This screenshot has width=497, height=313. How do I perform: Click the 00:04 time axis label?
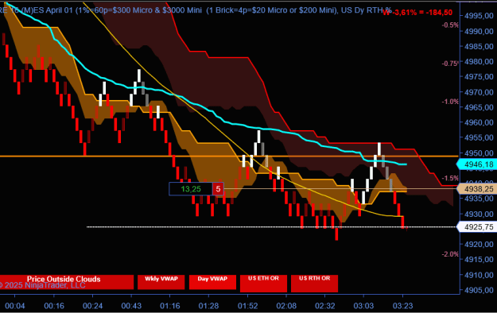[15, 306]
